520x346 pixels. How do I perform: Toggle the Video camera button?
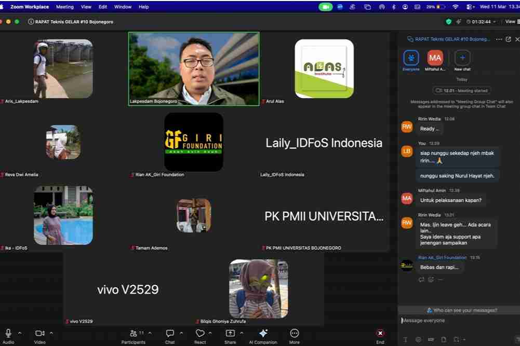tap(40, 333)
